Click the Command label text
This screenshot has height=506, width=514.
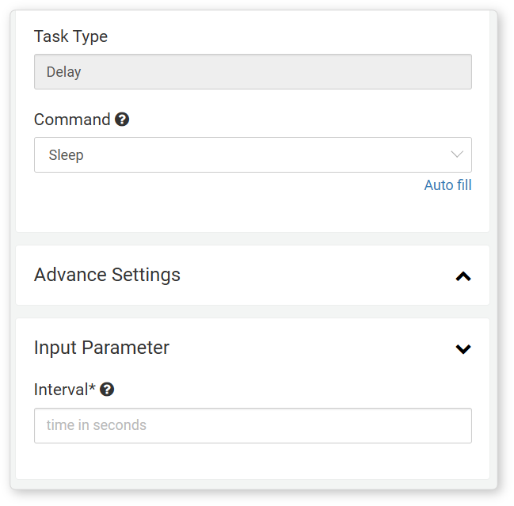(x=72, y=120)
